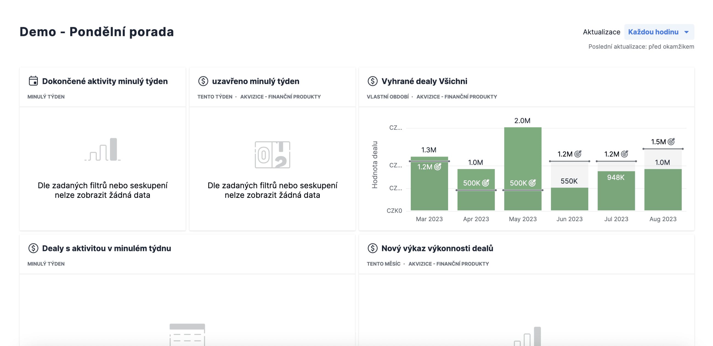Open Vyhrané dealy Všichni report title
The height and width of the screenshot is (346, 713).
coord(424,81)
